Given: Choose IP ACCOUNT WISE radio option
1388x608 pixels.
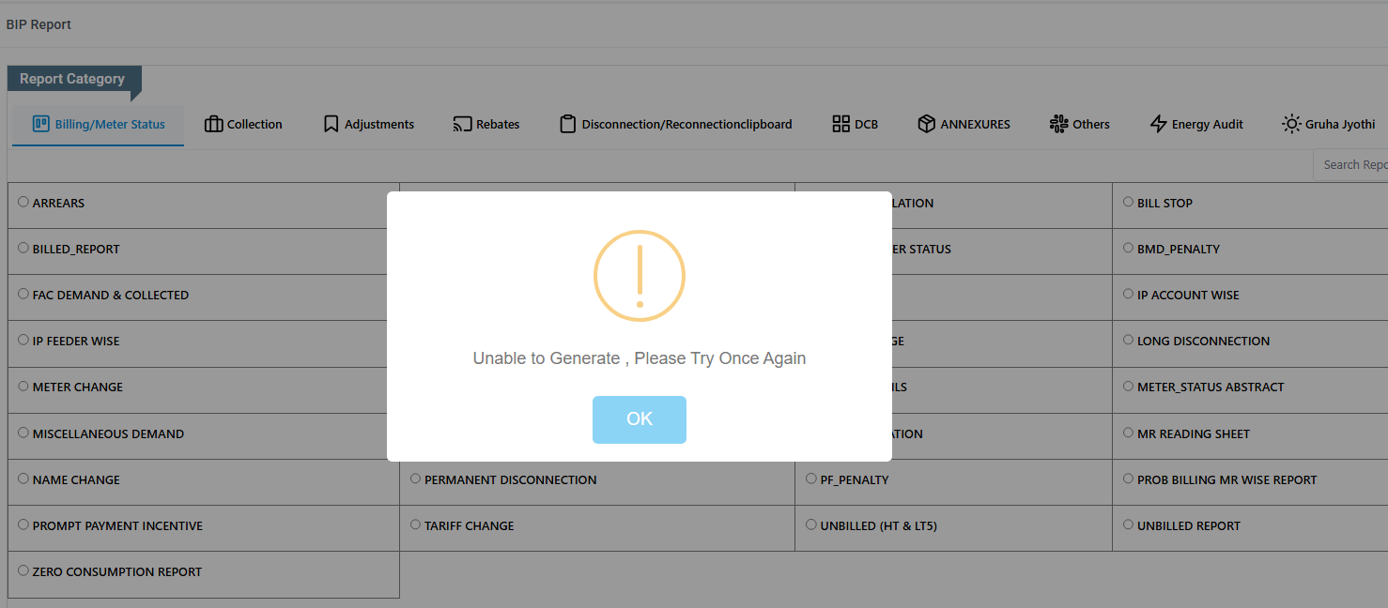Looking at the screenshot, I should pos(1129,294).
